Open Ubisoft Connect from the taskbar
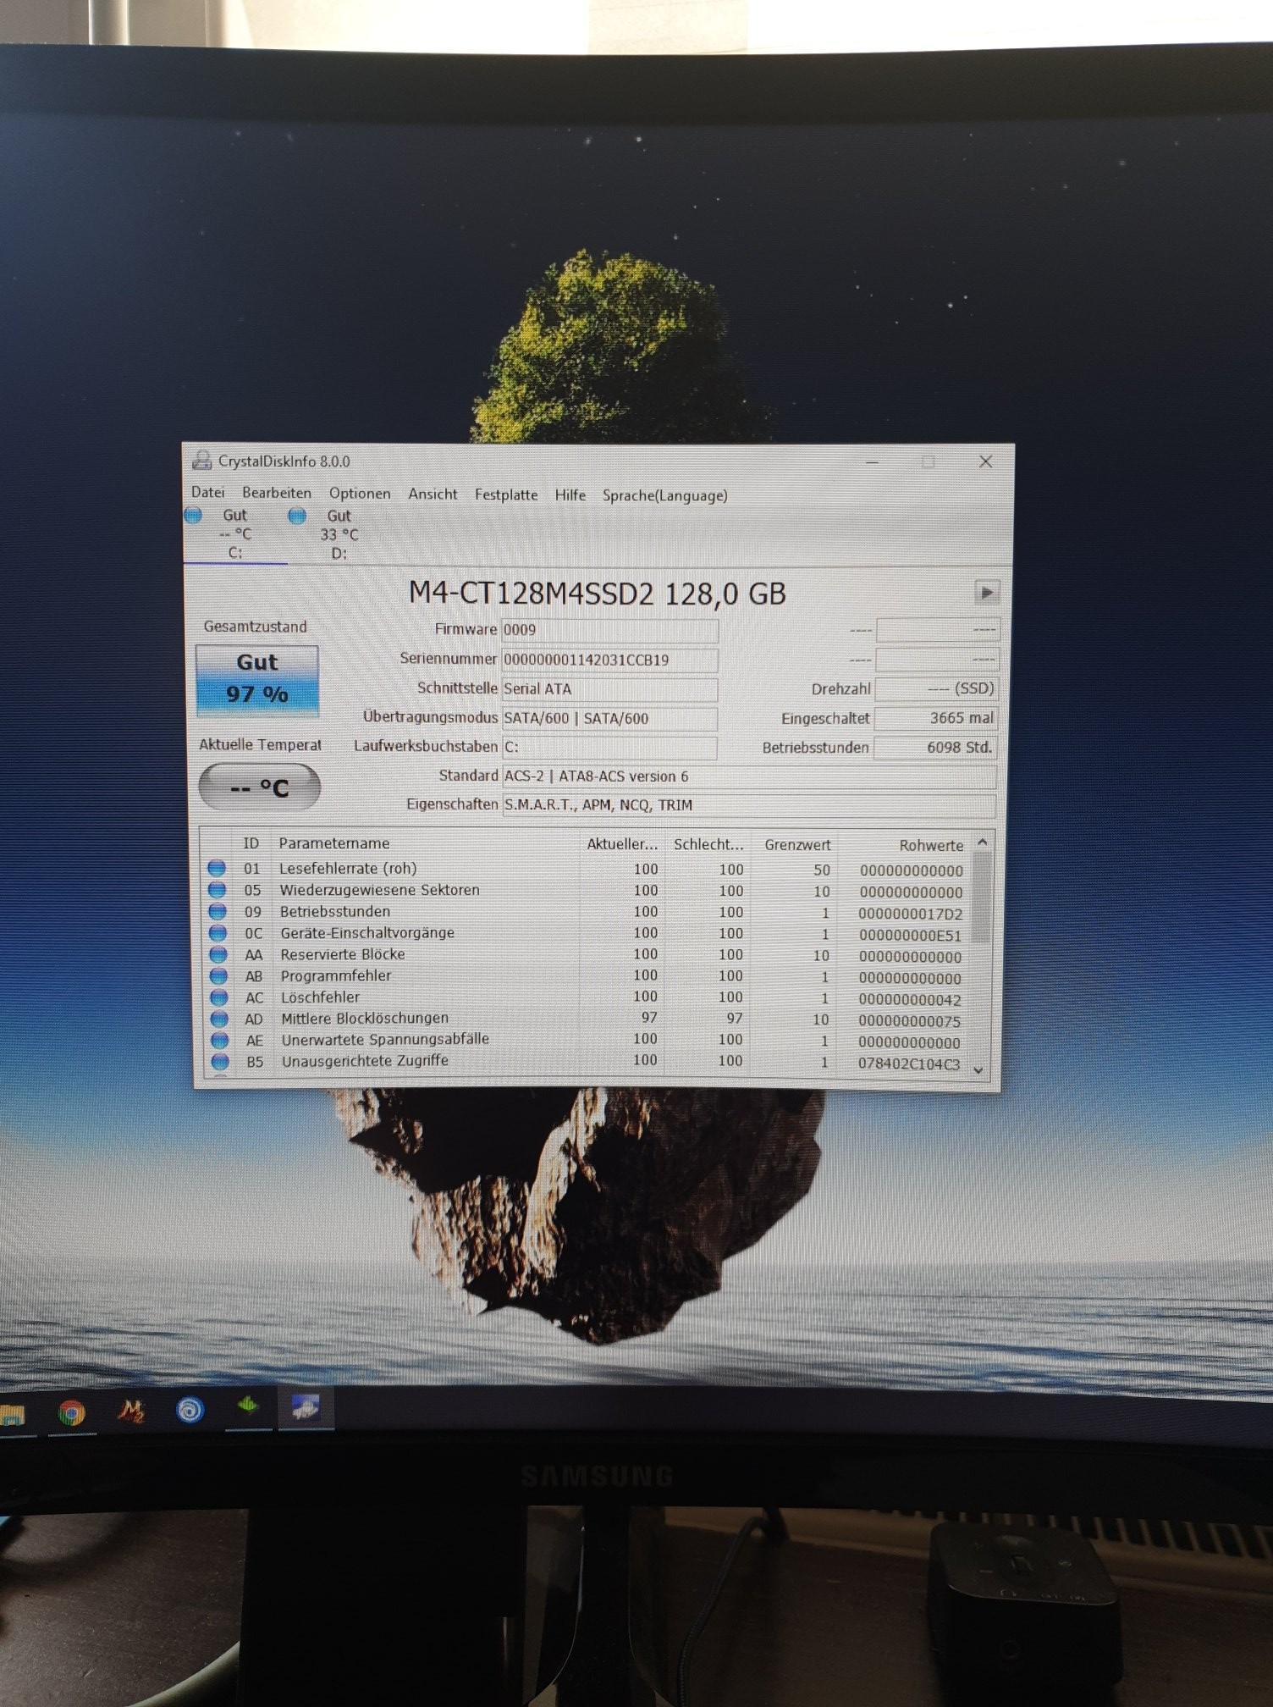1273x1707 pixels. coord(190,1410)
